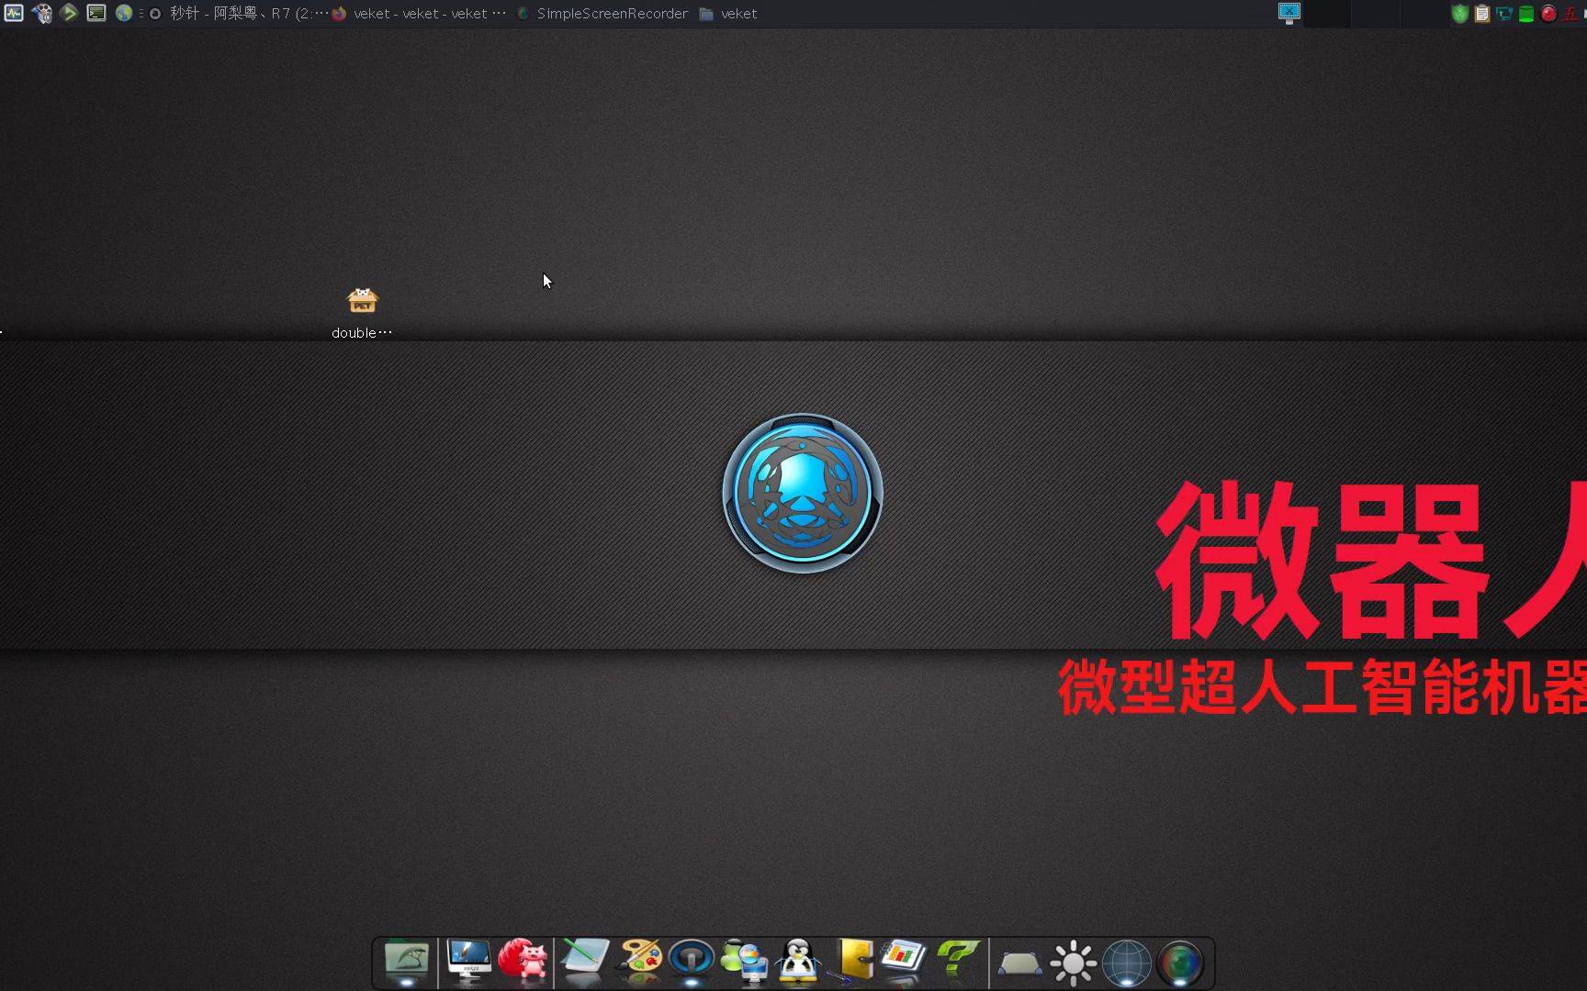Click the 五 input method tray icon
This screenshot has height=991, width=1587.
[1570, 13]
